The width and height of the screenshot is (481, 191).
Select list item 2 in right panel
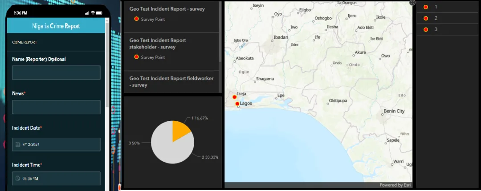pyautogui.click(x=448, y=18)
